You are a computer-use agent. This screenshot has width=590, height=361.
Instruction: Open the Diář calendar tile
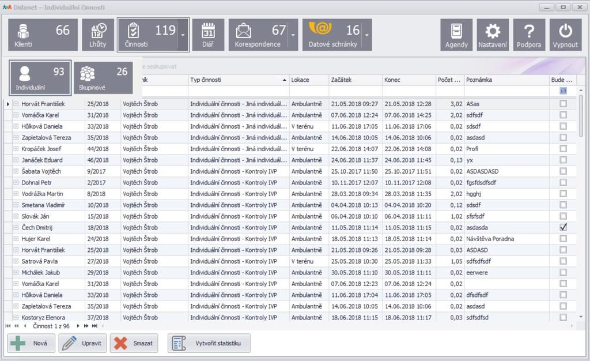click(208, 35)
